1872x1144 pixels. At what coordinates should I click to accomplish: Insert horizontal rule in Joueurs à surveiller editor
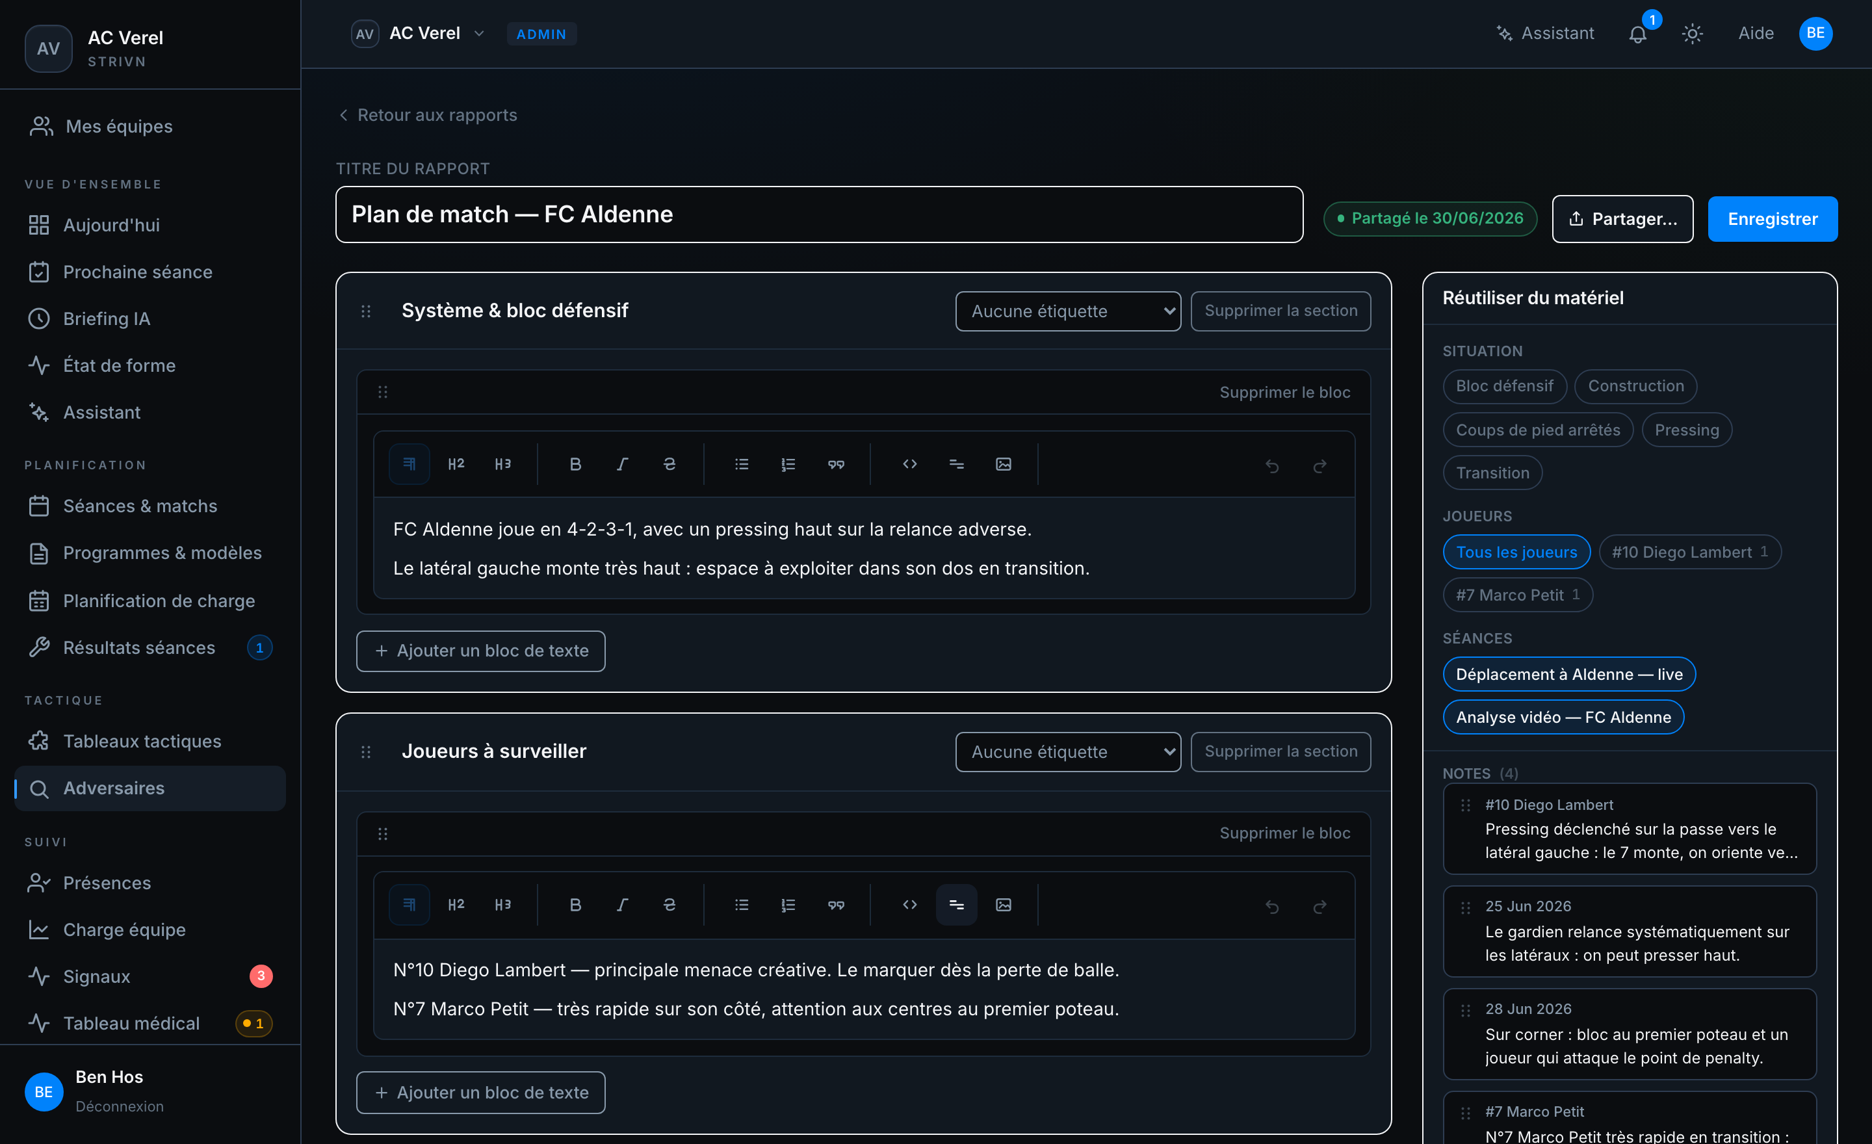point(957,905)
